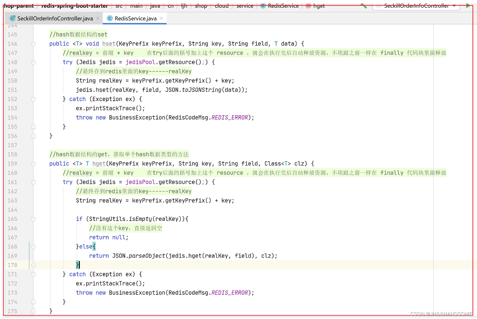This screenshot has height=319, width=477.
Task: Select the RedisService.java editor tab
Action: tap(135, 18)
